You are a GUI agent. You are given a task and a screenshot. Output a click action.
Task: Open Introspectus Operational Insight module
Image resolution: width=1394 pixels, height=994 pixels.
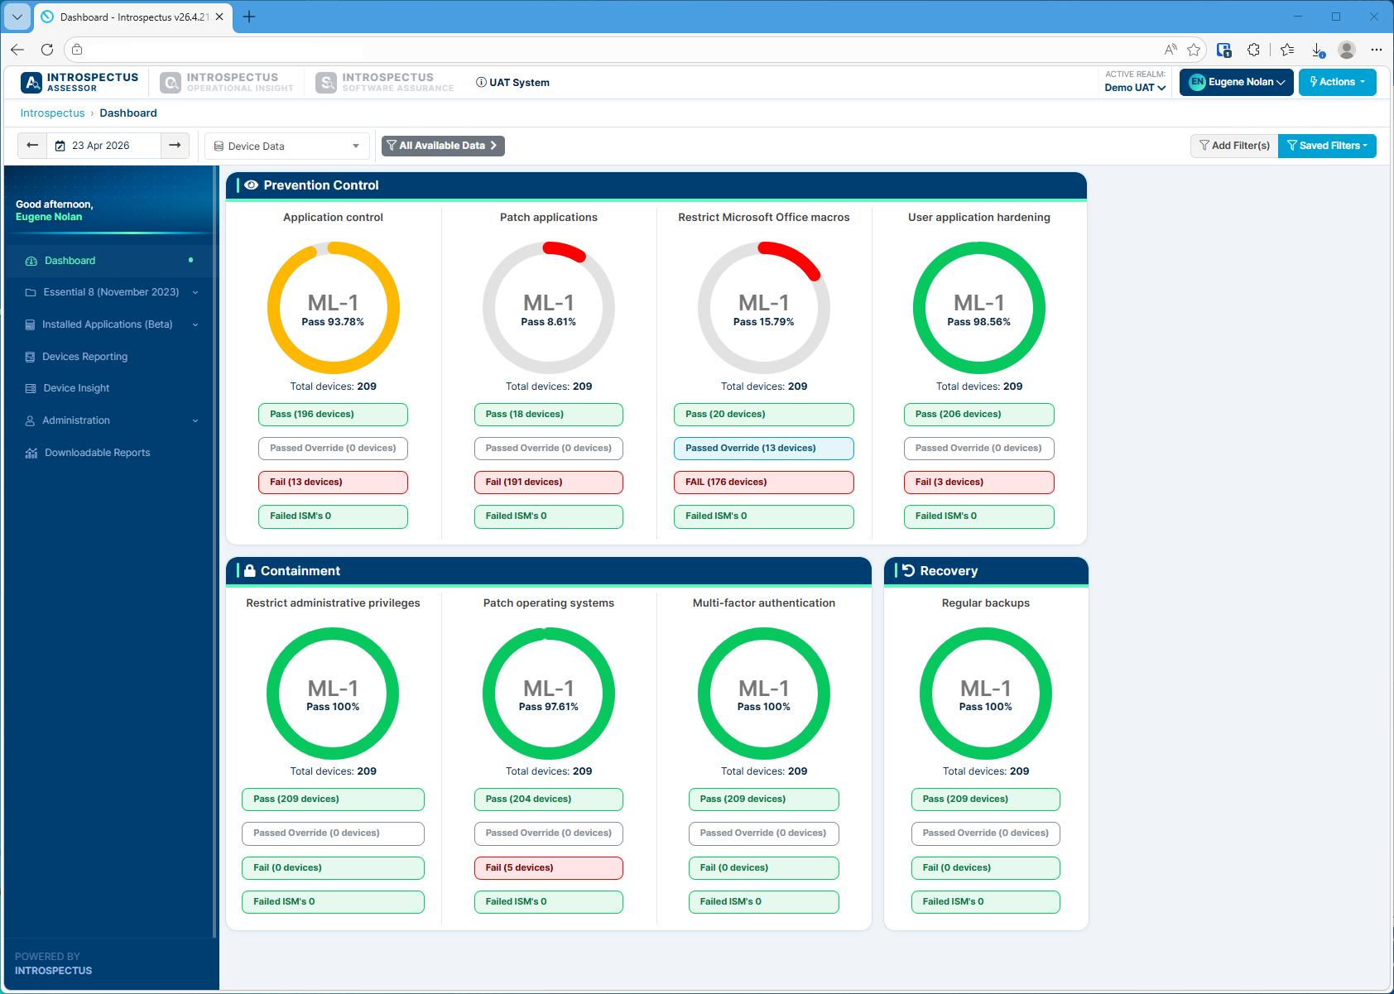228,83
